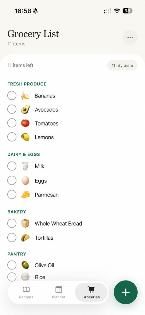Tap the banana emoji icon
The width and height of the screenshot is (145, 315).
25,96
